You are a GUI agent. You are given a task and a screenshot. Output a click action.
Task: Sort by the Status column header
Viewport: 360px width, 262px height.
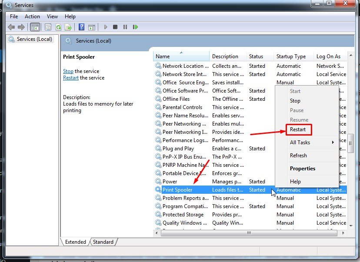pos(260,56)
